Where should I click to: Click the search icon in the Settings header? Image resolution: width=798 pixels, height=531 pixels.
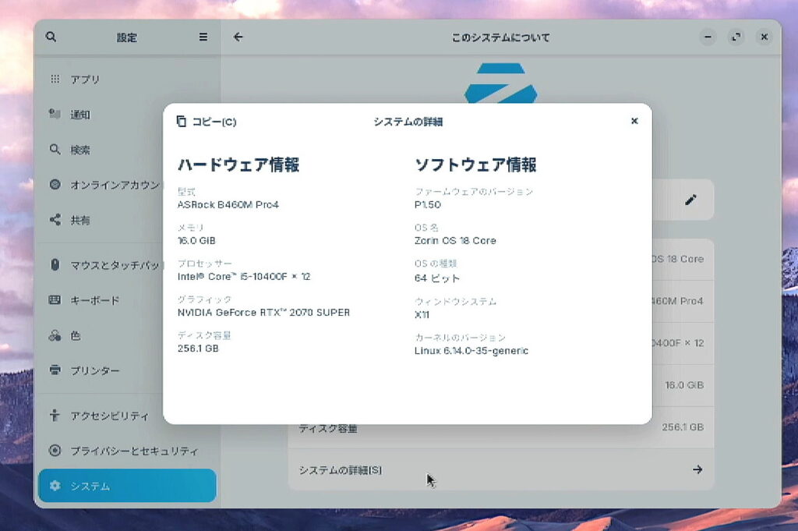pos(51,37)
